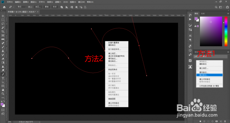
Task: Open path arrangement icon in options bar
Action: tap(71, 7)
